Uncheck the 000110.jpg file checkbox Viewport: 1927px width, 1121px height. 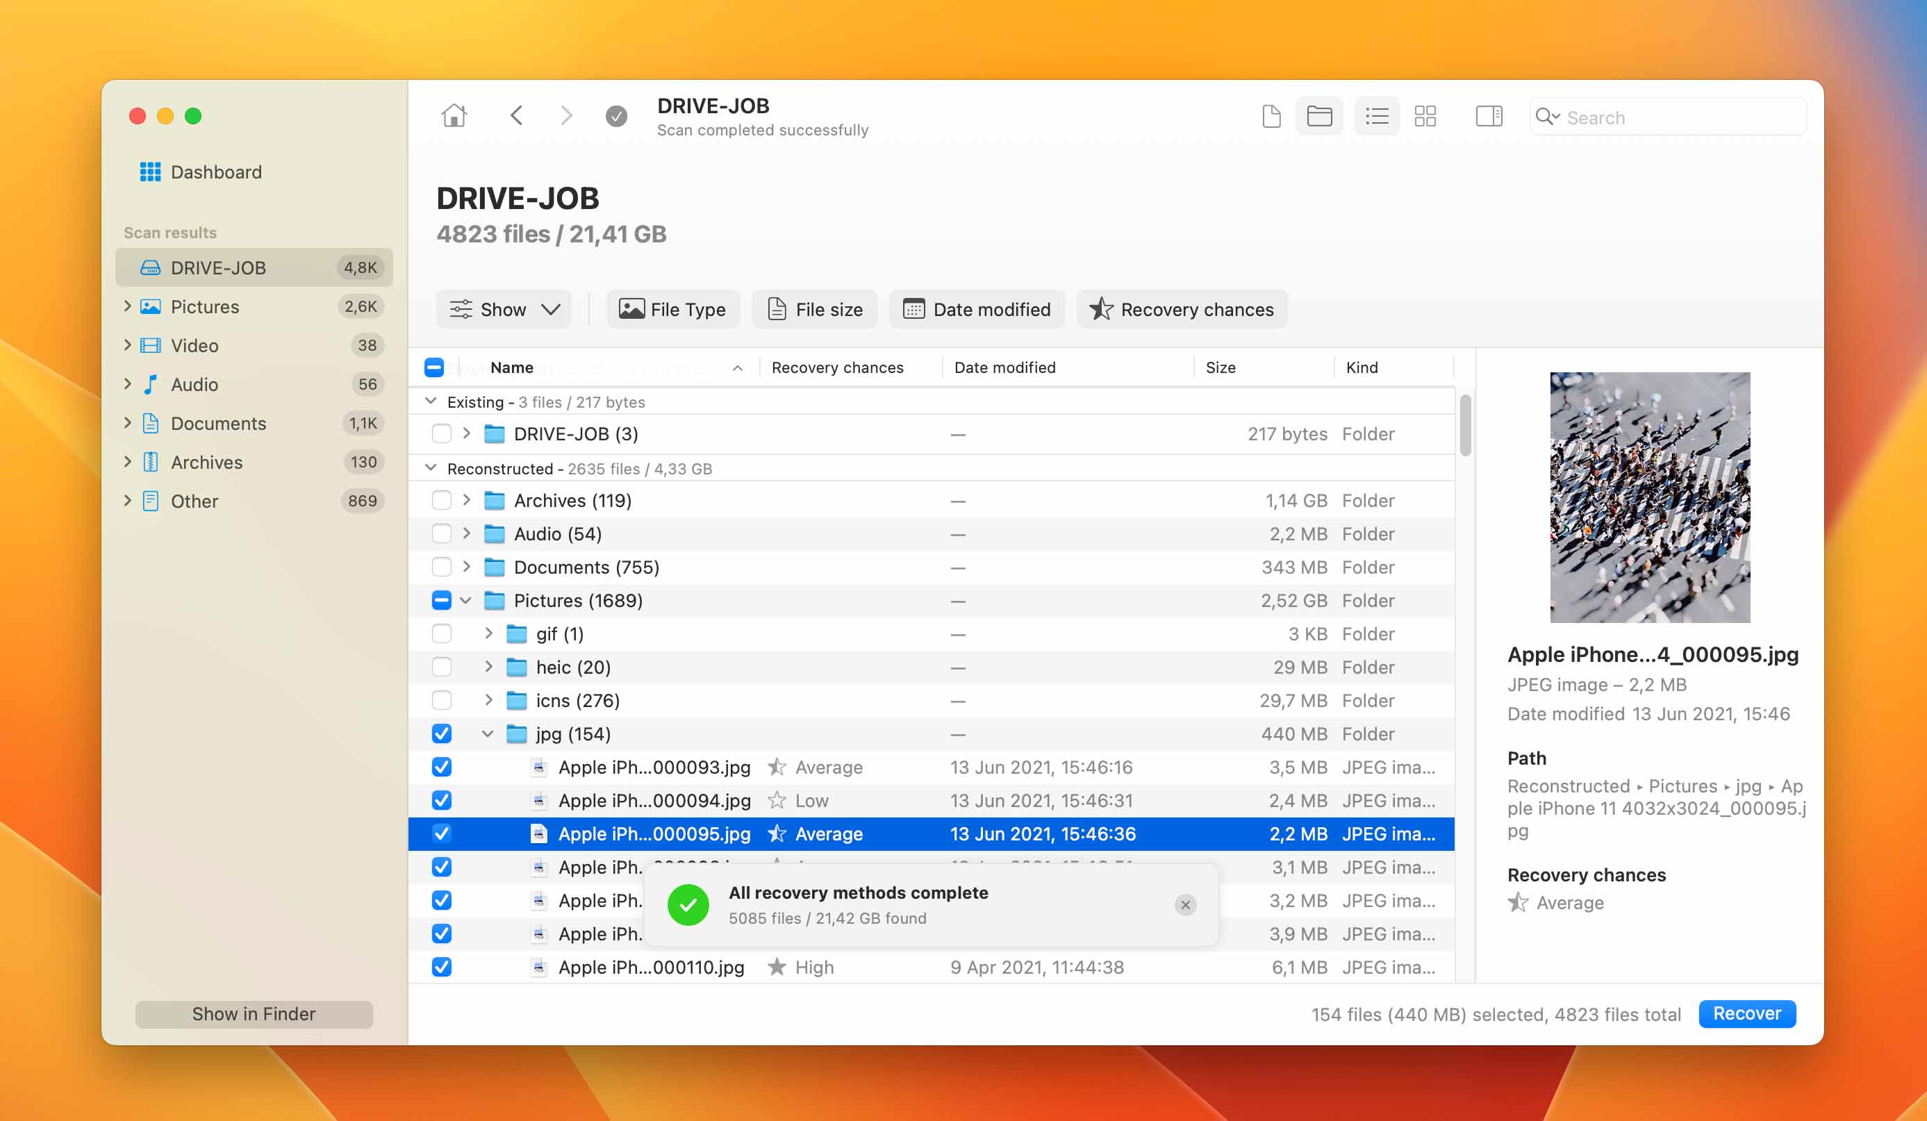coord(441,968)
